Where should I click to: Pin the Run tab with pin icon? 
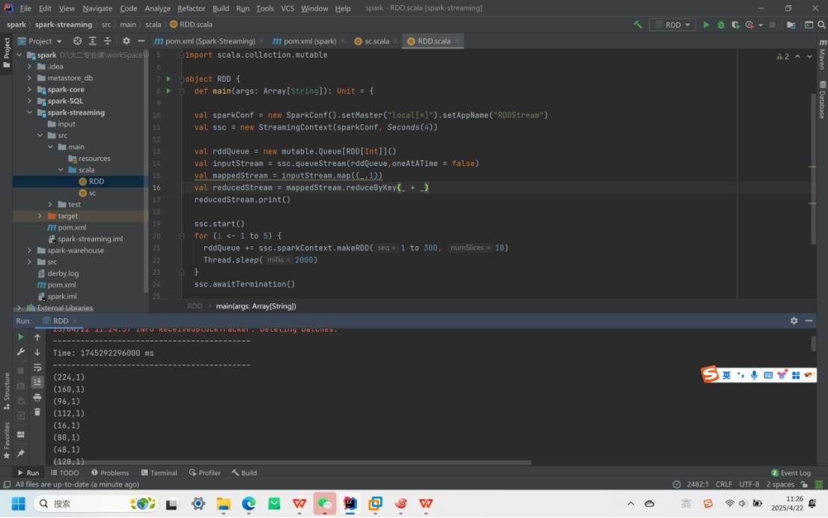click(x=21, y=453)
